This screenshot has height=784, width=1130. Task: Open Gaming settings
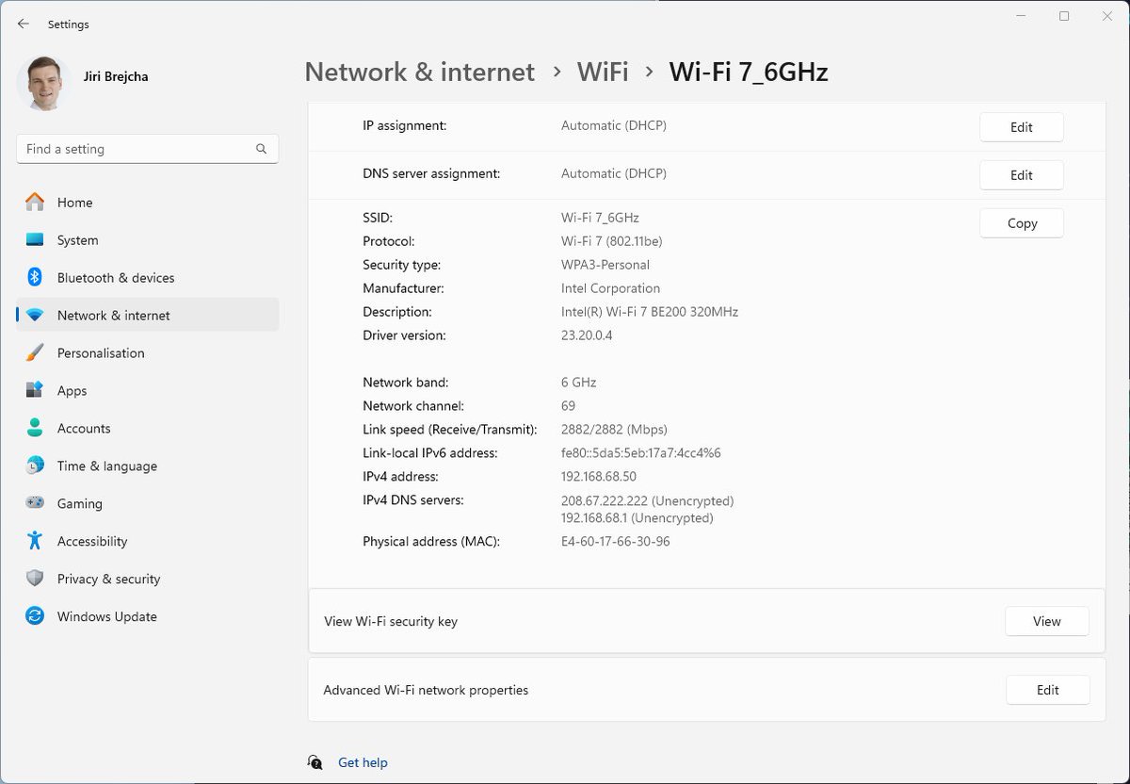tap(79, 503)
